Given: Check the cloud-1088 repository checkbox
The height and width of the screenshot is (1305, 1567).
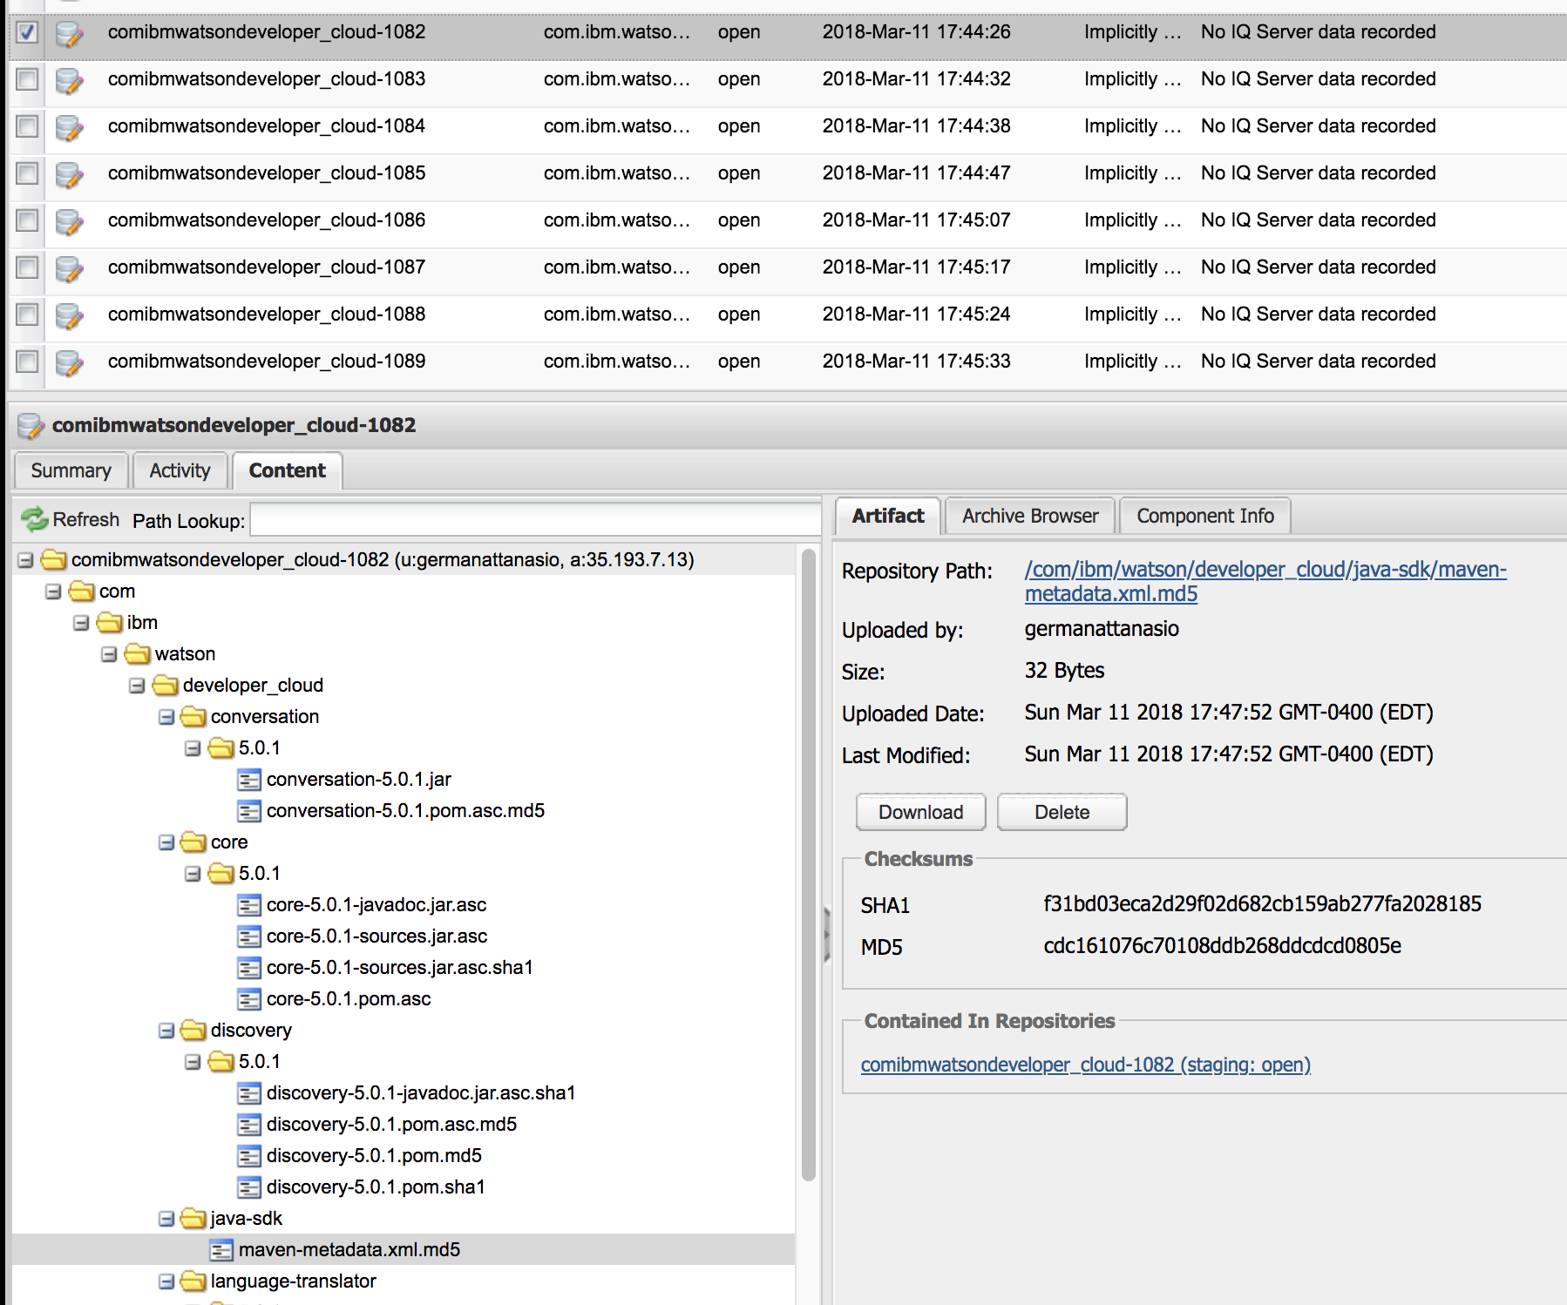Looking at the screenshot, I should (27, 314).
